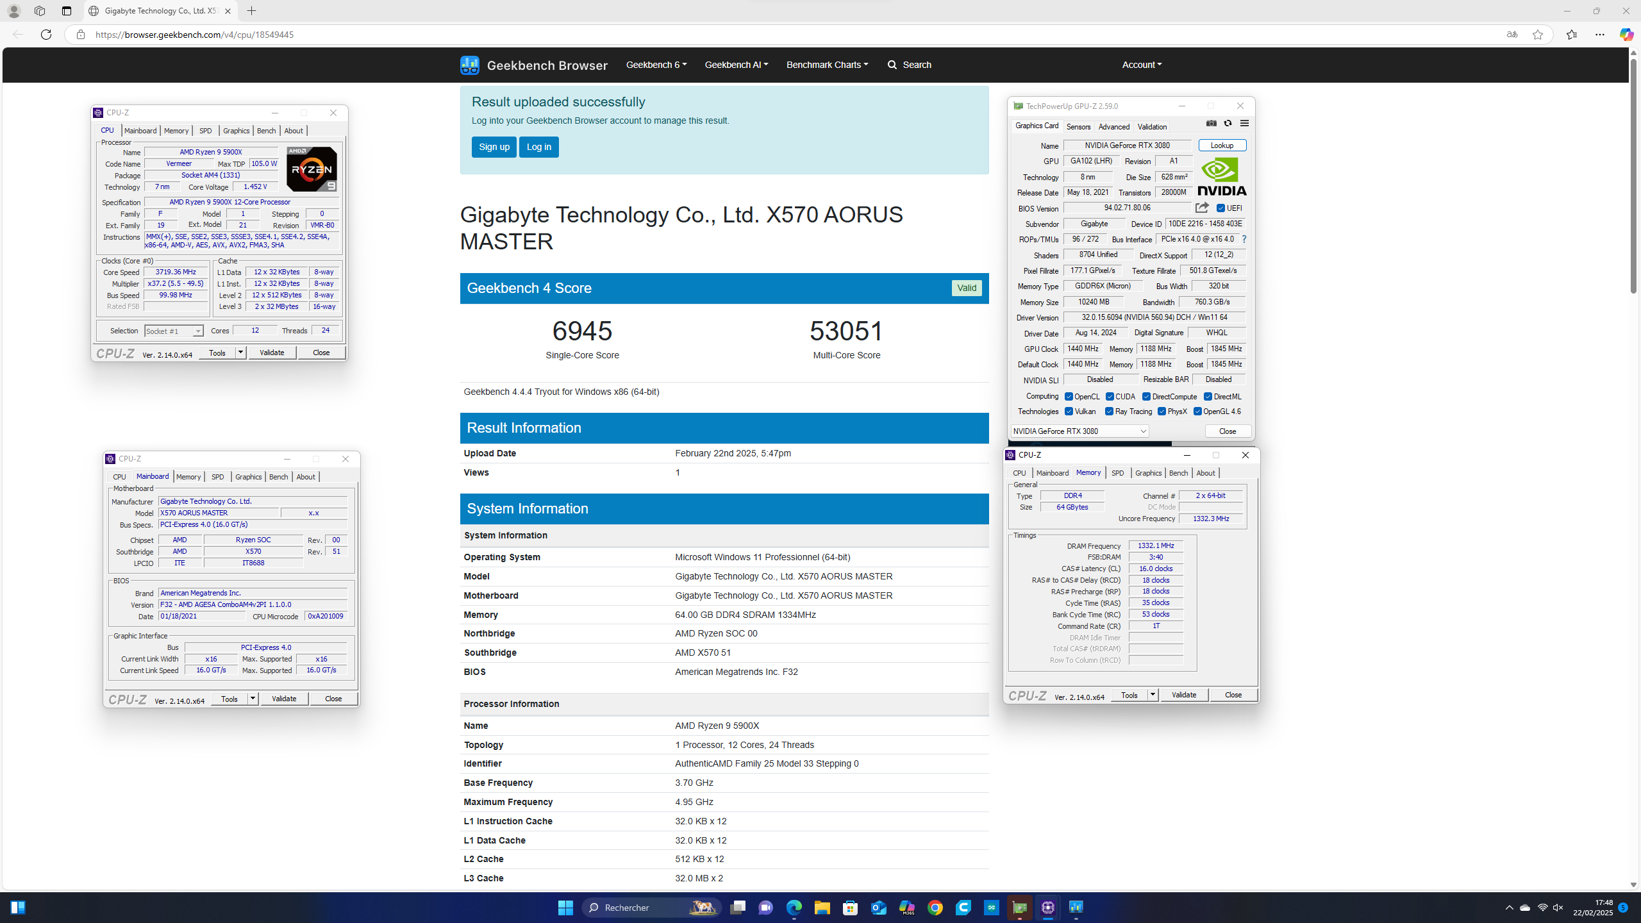Open the Windows Start menu
The height and width of the screenshot is (923, 1641).
pyautogui.click(x=565, y=908)
